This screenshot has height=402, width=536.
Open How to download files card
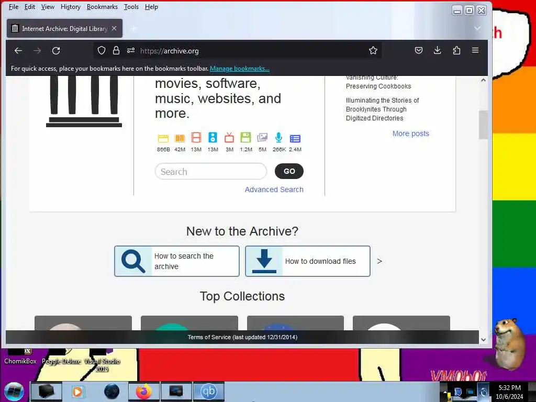(x=308, y=261)
